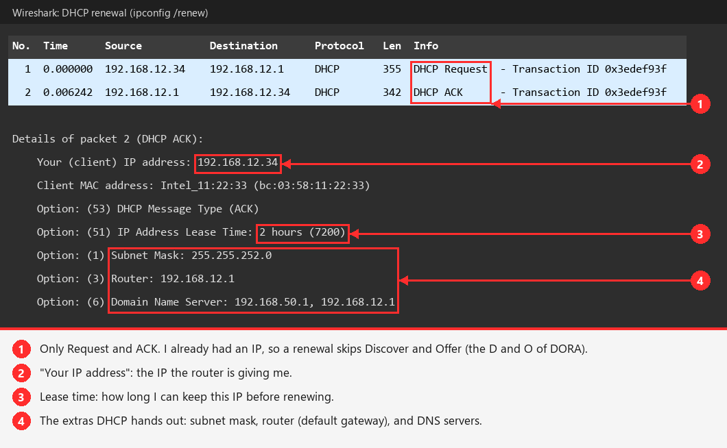Select the 'Your (client) IP address:' label
This screenshot has height=448, width=727.
pyautogui.click(x=114, y=162)
